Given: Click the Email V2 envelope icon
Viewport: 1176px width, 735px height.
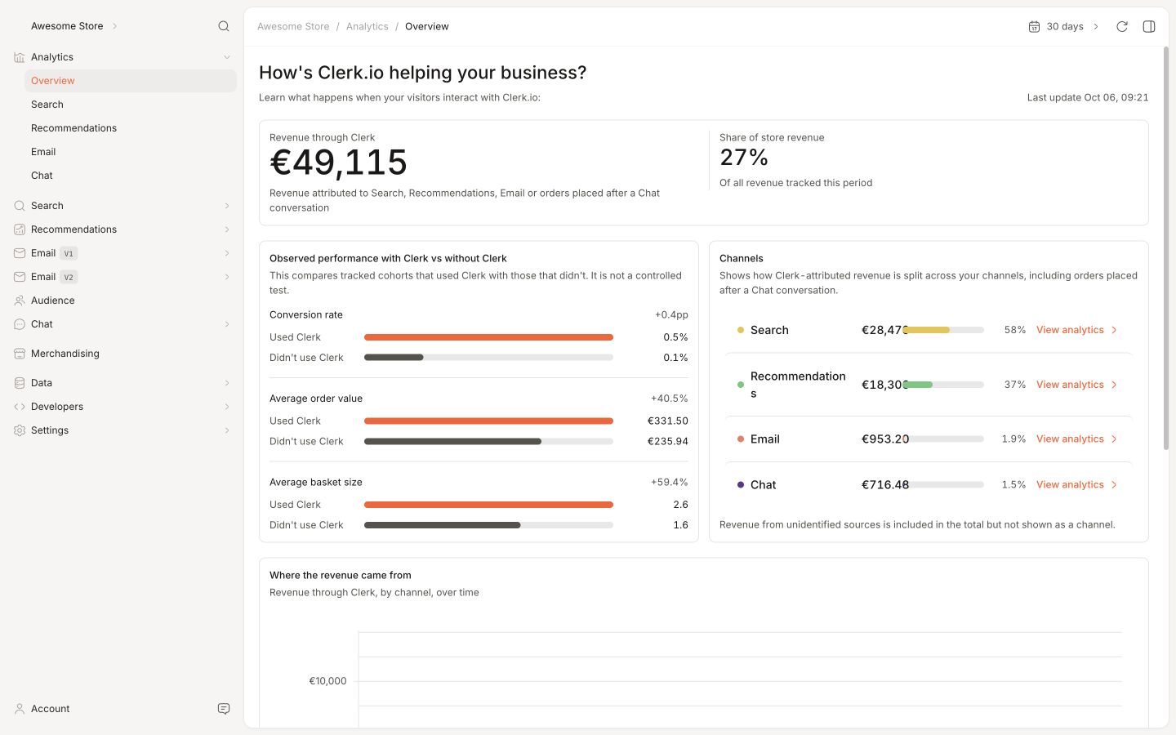Looking at the screenshot, I should [20, 277].
